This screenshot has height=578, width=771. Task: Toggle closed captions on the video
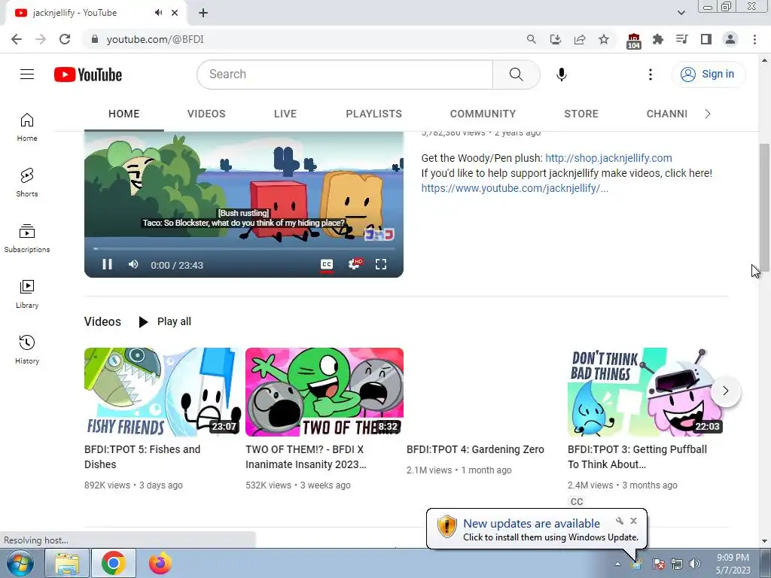tap(327, 264)
